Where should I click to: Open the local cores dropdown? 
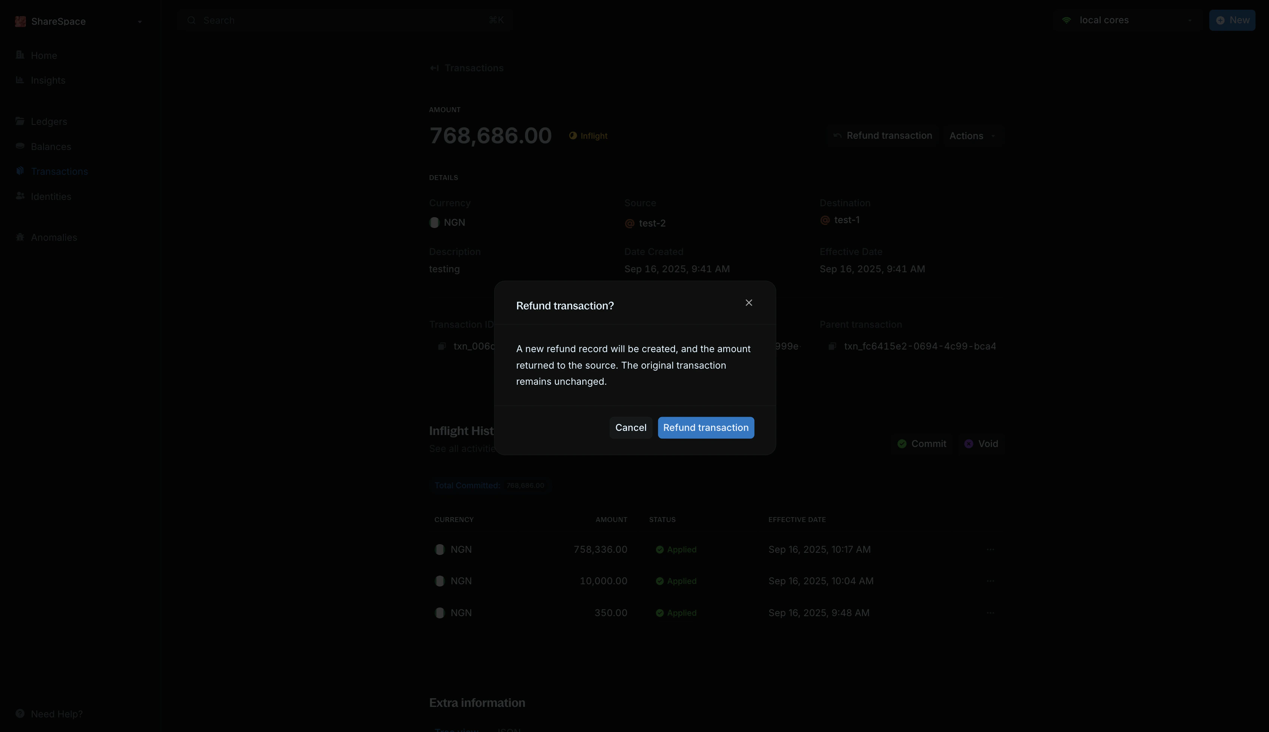pyautogui.click(x=1127, y=20)
